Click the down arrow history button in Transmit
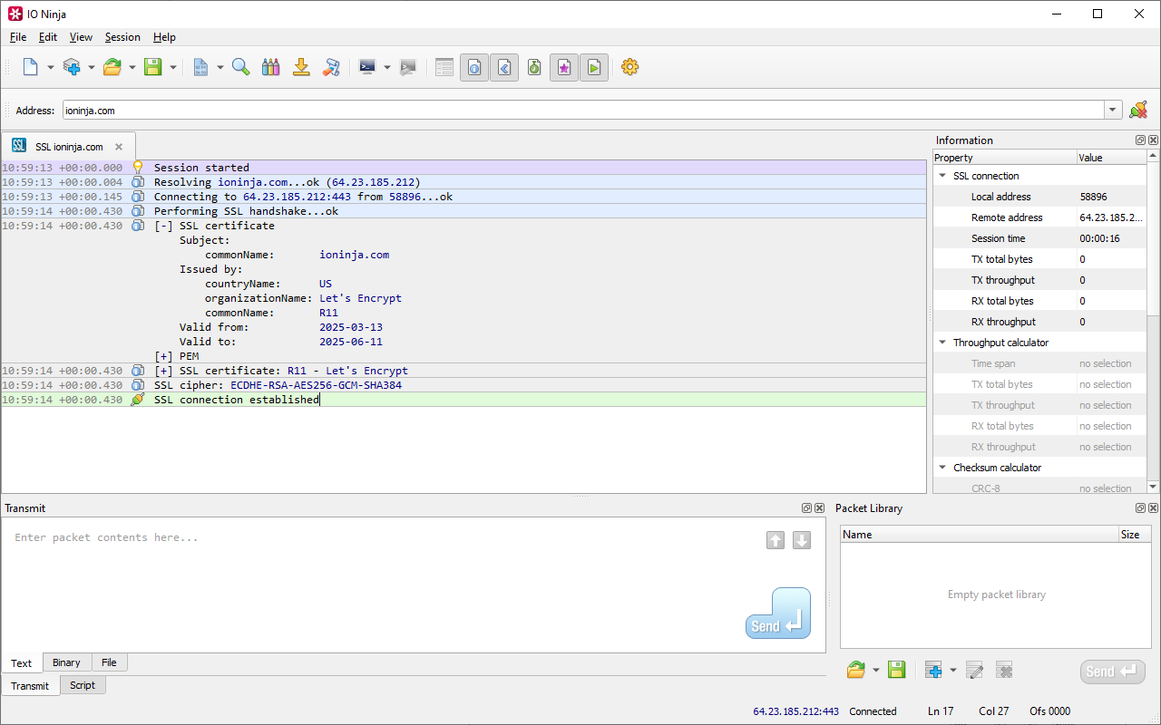This screenshot has width=1161, height=725. coord(802,540)
